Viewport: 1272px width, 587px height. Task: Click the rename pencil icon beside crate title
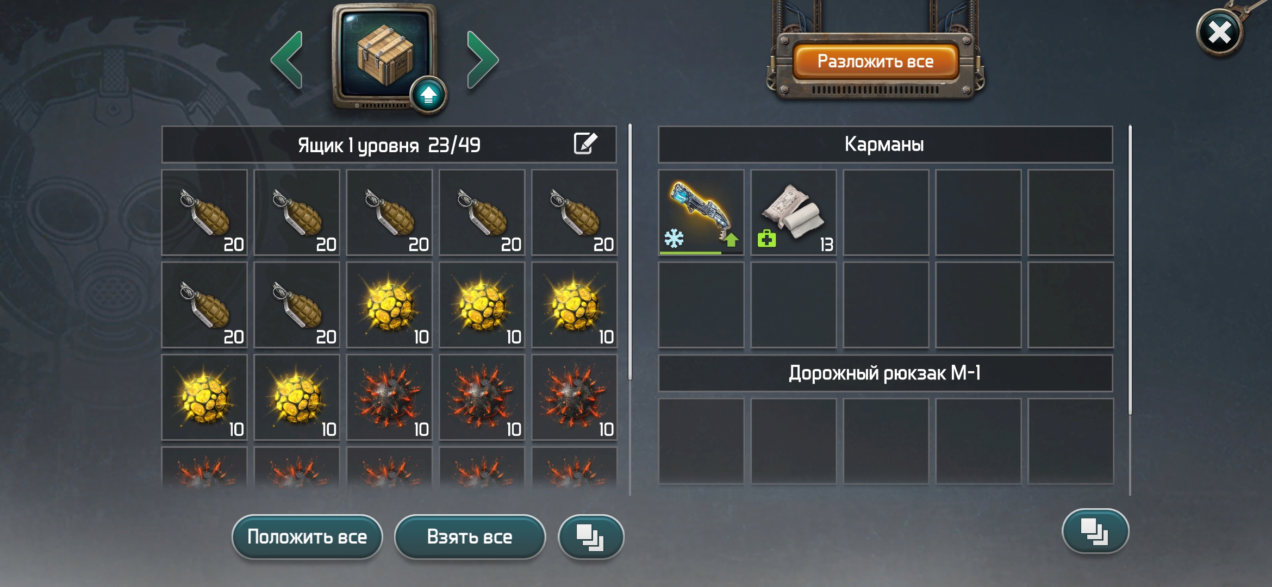585,143
